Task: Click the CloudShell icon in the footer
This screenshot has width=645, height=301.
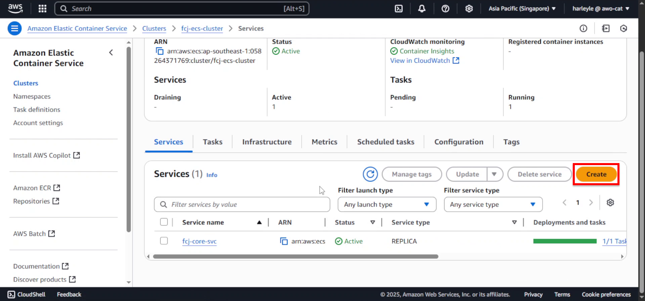Action: tap(11, 294)
